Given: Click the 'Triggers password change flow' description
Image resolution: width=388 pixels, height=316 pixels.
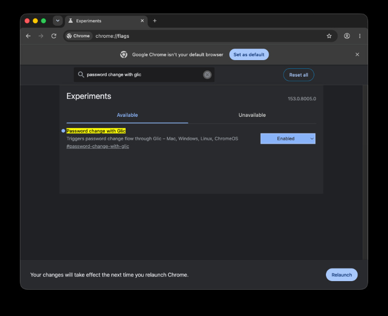Looking at the screenshot, I should coord(152,139).
